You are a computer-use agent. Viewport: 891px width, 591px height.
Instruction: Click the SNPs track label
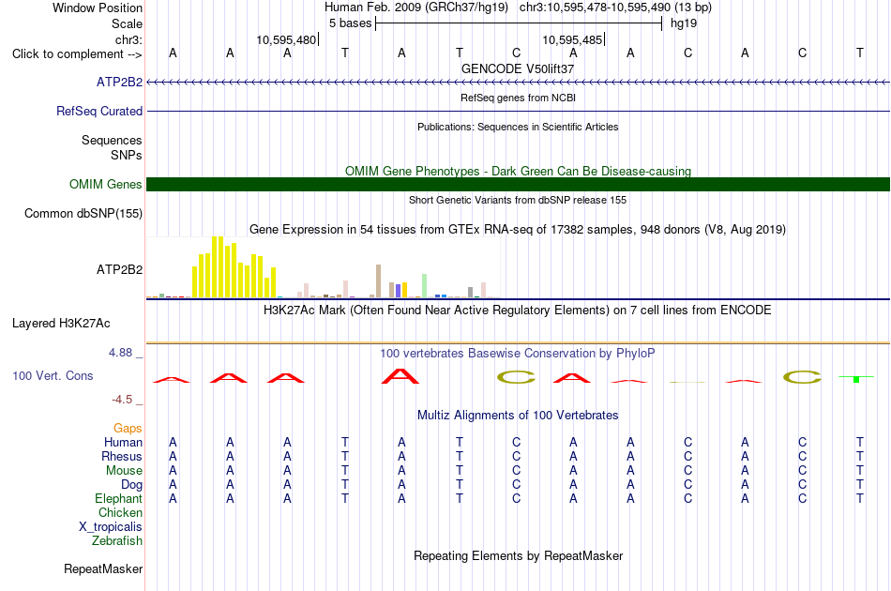pyautogui.click(x=127, y=155)
